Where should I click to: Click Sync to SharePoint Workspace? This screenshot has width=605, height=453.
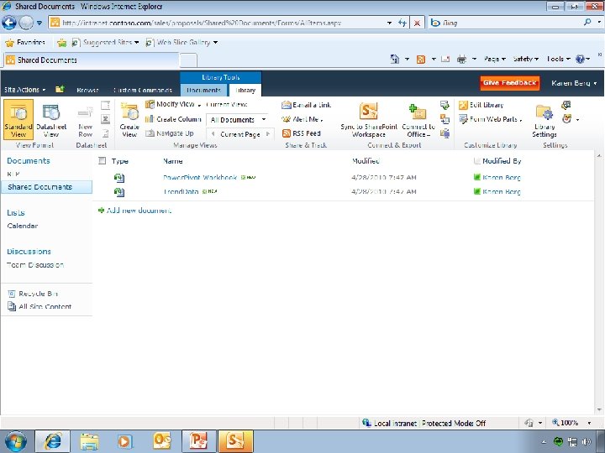(369, 120)
